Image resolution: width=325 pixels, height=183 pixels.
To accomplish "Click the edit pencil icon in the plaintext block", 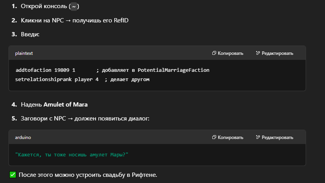I will pyautogui.click(x=258, y=53).
